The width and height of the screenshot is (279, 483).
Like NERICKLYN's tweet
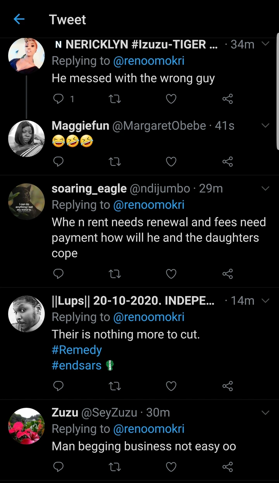click(171, 99)
